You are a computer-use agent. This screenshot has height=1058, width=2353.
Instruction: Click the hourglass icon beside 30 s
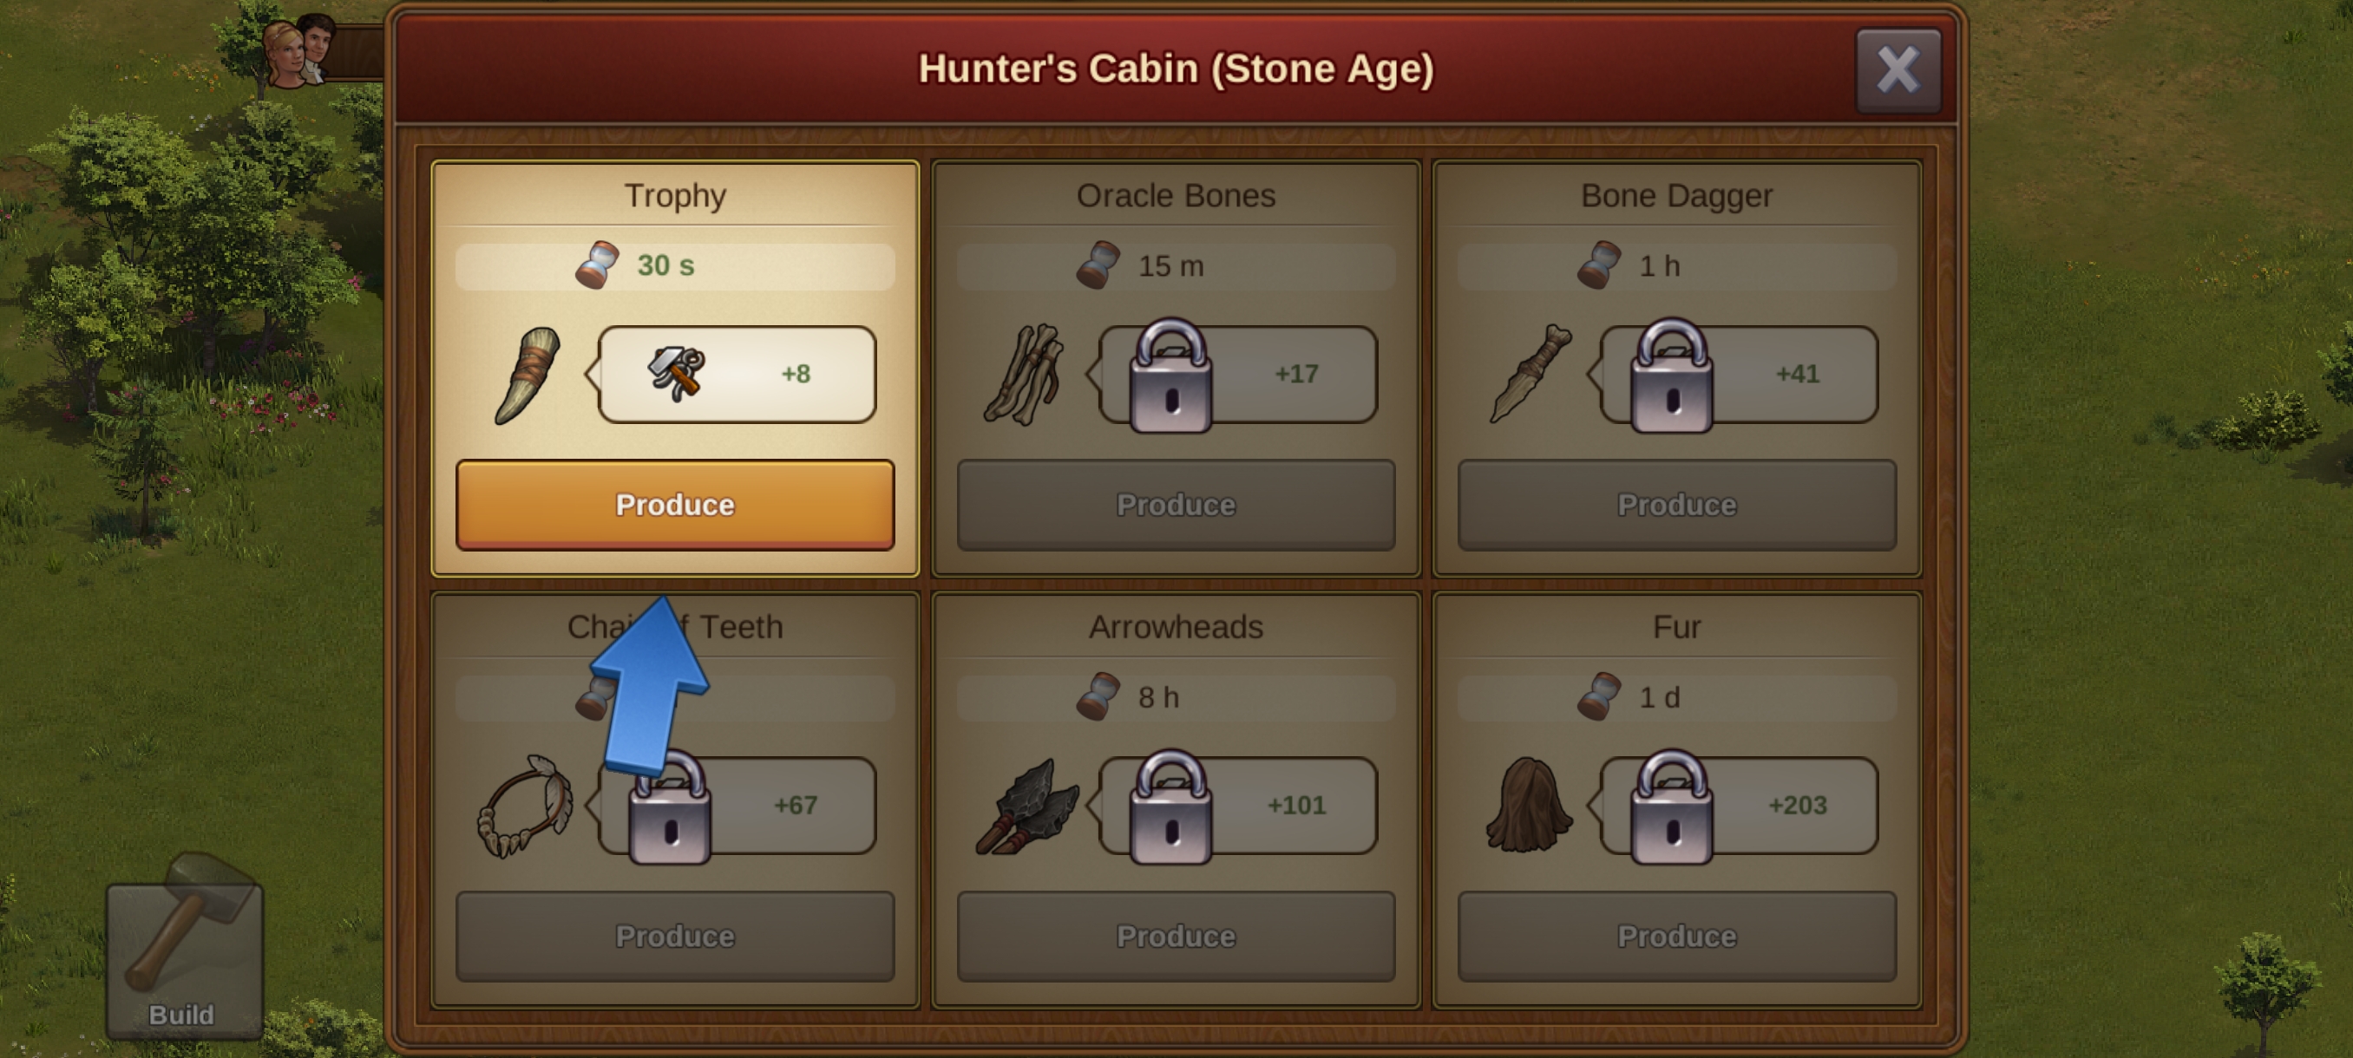[x=598, y=264]
